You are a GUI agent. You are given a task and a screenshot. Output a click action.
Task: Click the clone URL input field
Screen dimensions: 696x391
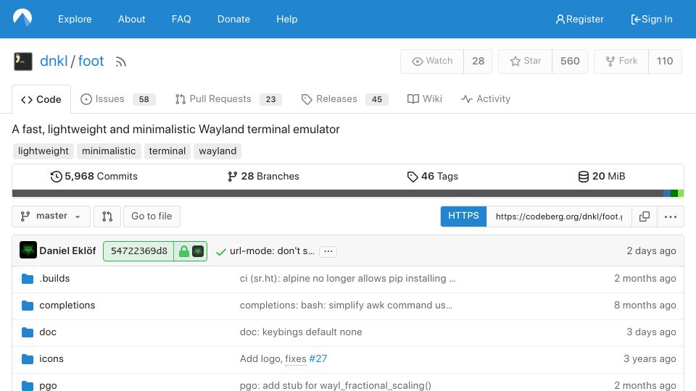[x=559, y=216]
